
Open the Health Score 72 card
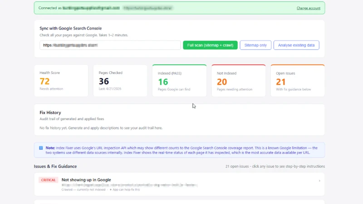tap(61, 81)
